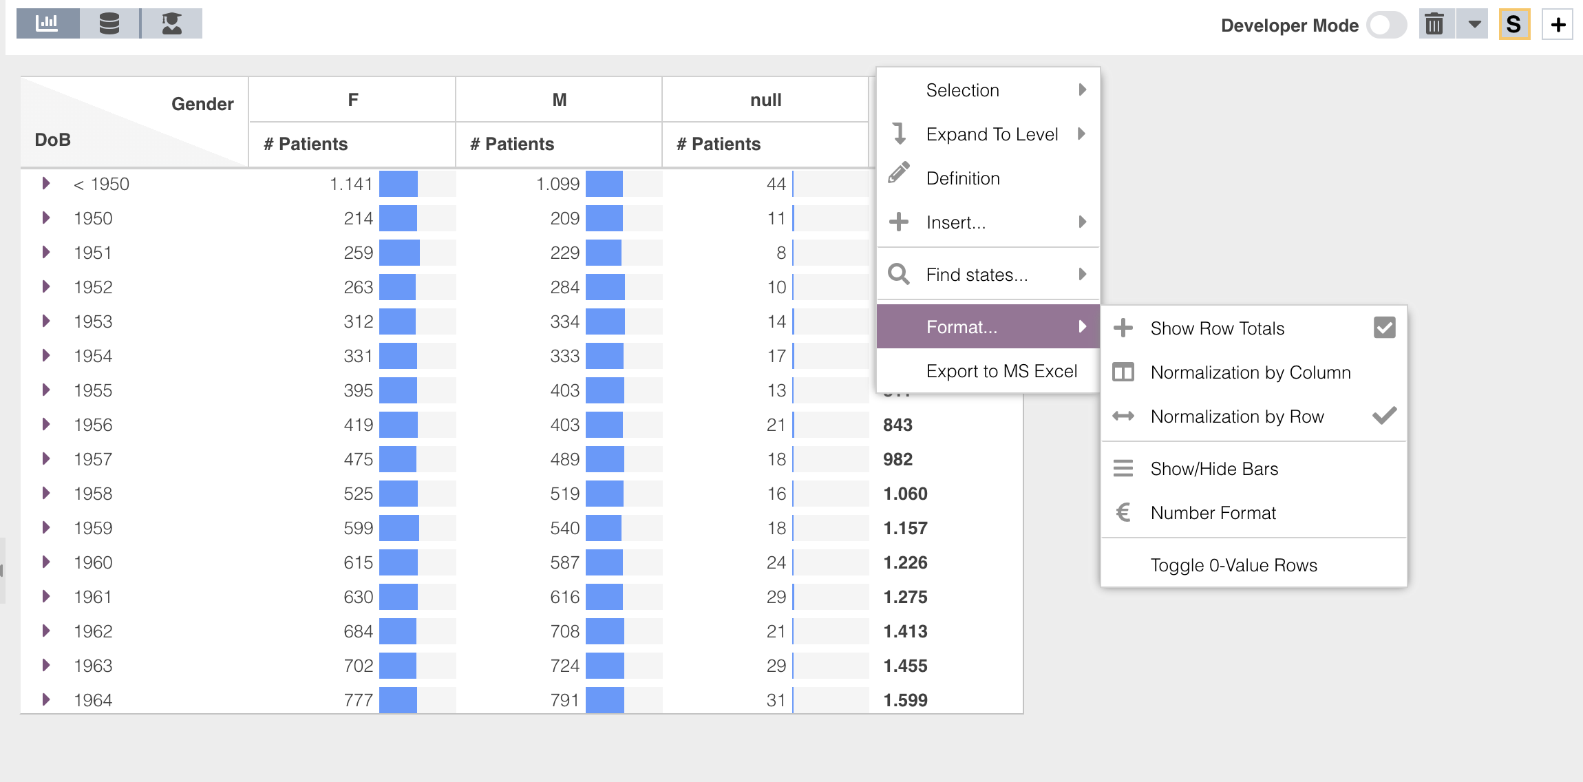
Task: Add new item with plus icon
Action: pos(1558,25)
